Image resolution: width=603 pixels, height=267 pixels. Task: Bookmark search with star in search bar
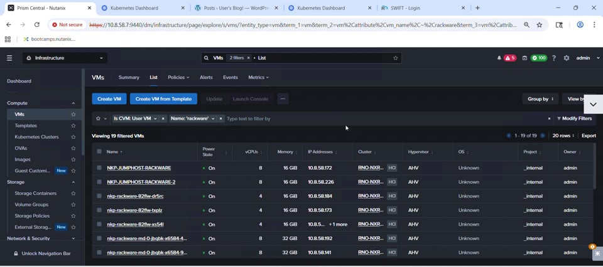click(395, 58)
